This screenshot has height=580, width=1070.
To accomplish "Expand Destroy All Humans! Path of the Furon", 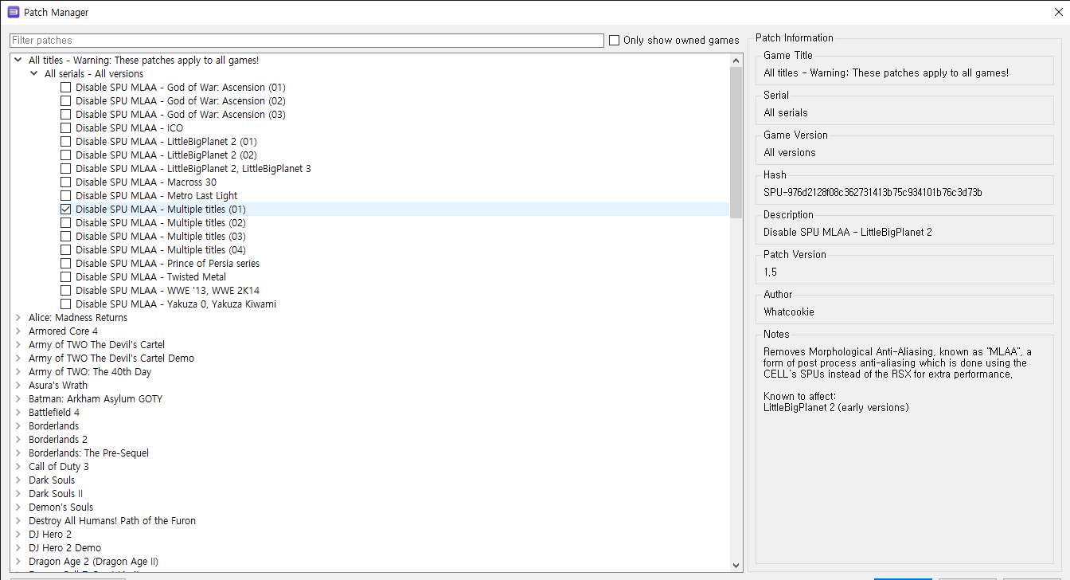I will coord(18,521).
